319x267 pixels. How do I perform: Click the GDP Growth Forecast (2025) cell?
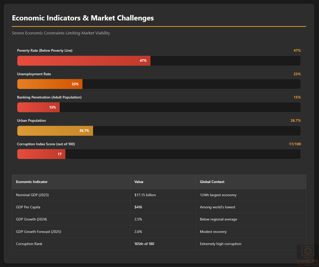click(x=39, y=232)
